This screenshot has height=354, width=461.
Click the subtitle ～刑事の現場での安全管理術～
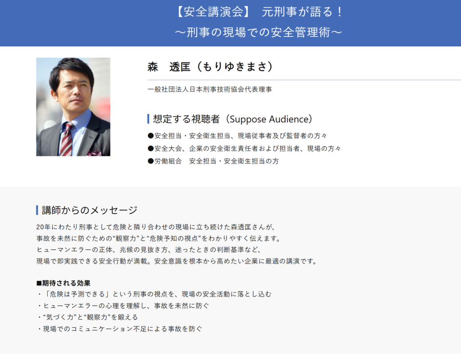258,32
